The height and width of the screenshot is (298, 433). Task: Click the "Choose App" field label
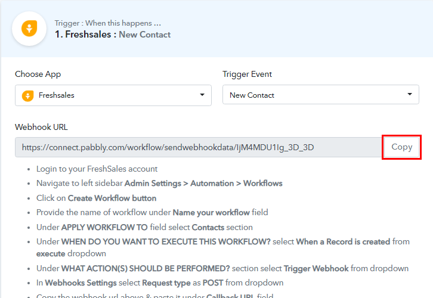[x=38, y=74]
